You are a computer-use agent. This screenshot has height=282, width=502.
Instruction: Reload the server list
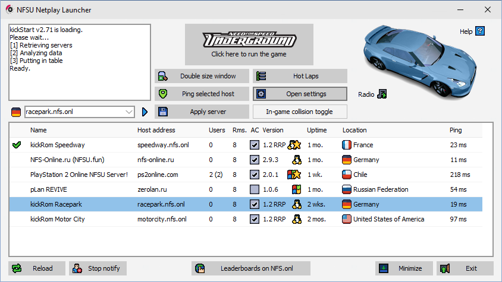click(37, 268)
